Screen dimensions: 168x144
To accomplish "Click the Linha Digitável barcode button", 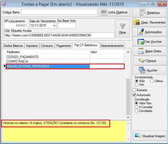I will click(x=114, y=12).
